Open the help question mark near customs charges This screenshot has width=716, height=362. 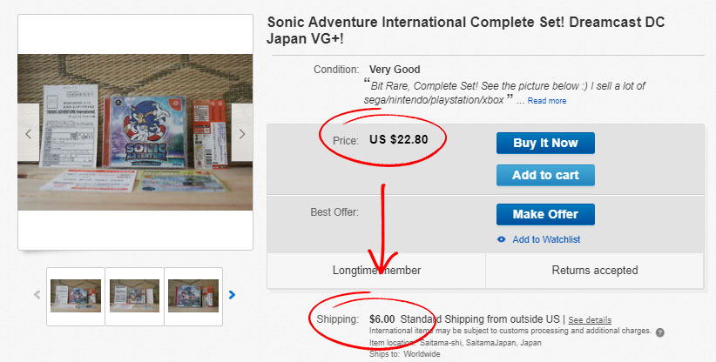(x=659, y=332)
